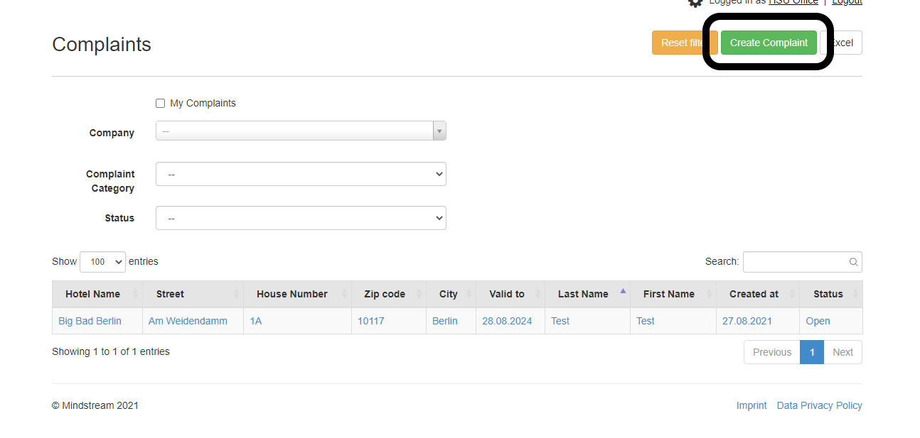
Task: Sort table by Valid to column
Action: pos(506,294)
